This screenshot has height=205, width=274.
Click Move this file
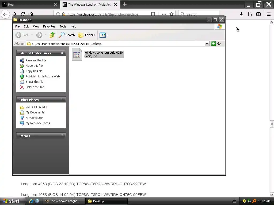34,66
